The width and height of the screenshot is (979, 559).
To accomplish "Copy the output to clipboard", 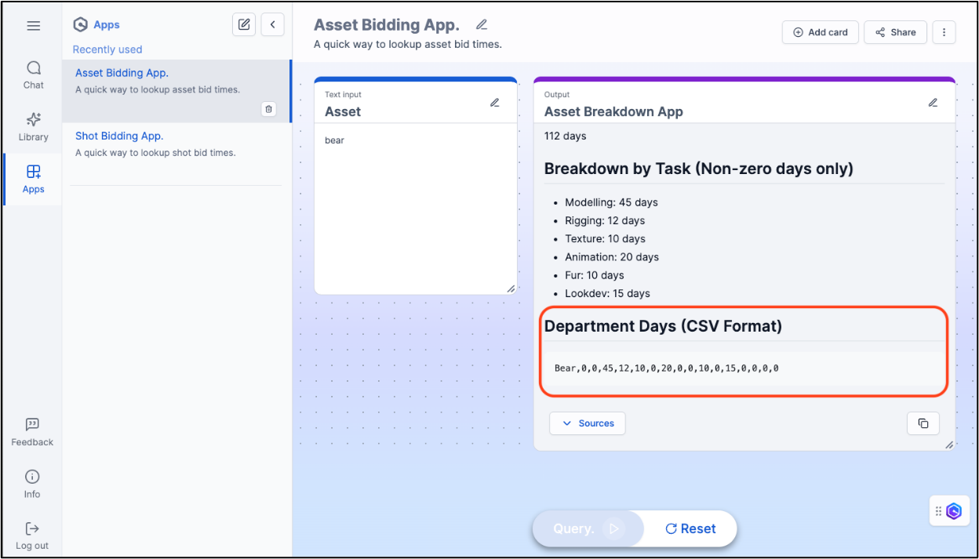I will [x=923, y=423].
